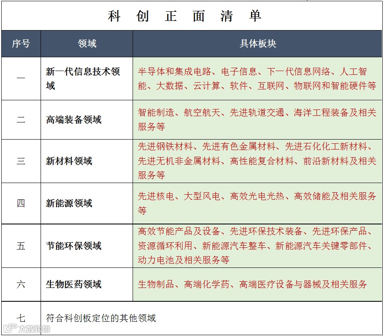Image resolution: width=384 pixels, height=336 pixels.
Task: Click the 新一代信息技术领域 cell
Action: (87, 79)
